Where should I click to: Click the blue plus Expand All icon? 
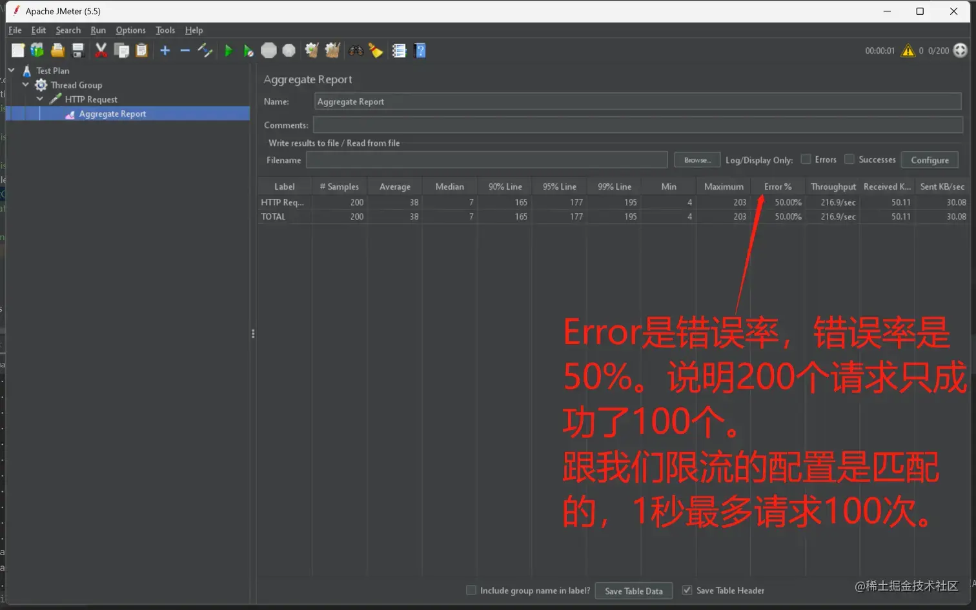point(165,50)
